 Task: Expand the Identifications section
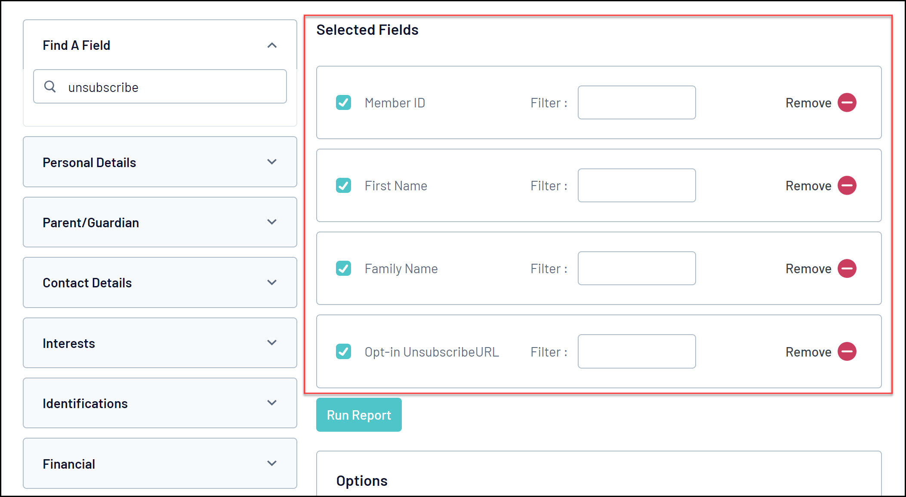point(272,403)
